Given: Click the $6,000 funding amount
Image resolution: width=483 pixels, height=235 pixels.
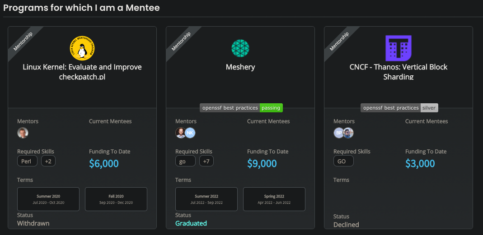Looking at the screenshot, I should tap(104, 163).
